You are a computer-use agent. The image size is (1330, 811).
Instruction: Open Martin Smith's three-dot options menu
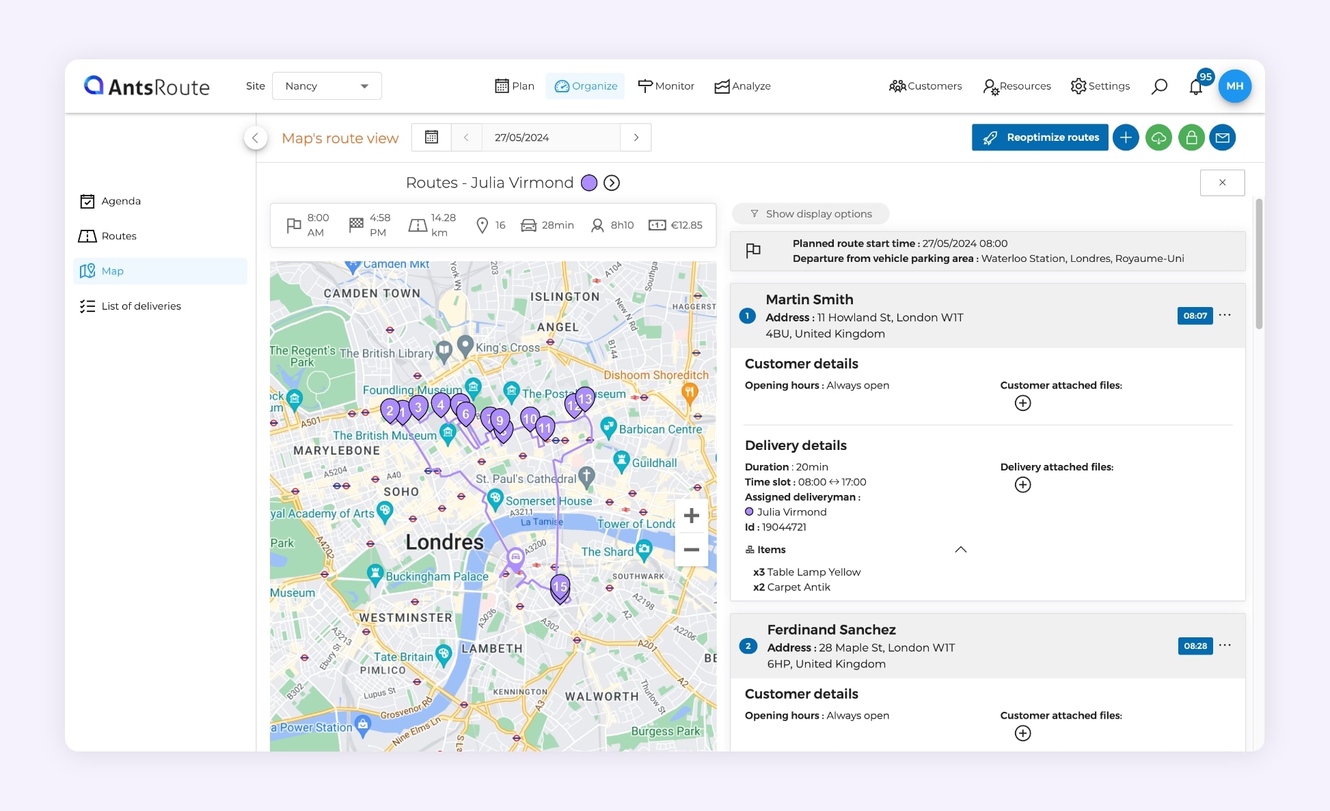[1225, 315]
